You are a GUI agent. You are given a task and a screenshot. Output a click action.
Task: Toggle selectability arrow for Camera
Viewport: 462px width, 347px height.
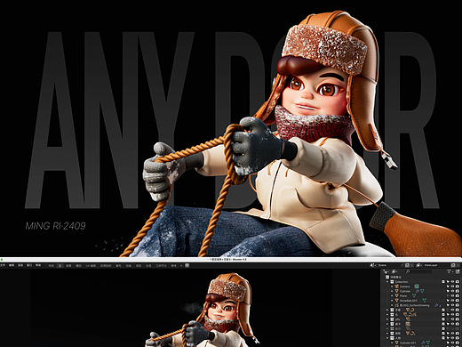pos(448,286)
